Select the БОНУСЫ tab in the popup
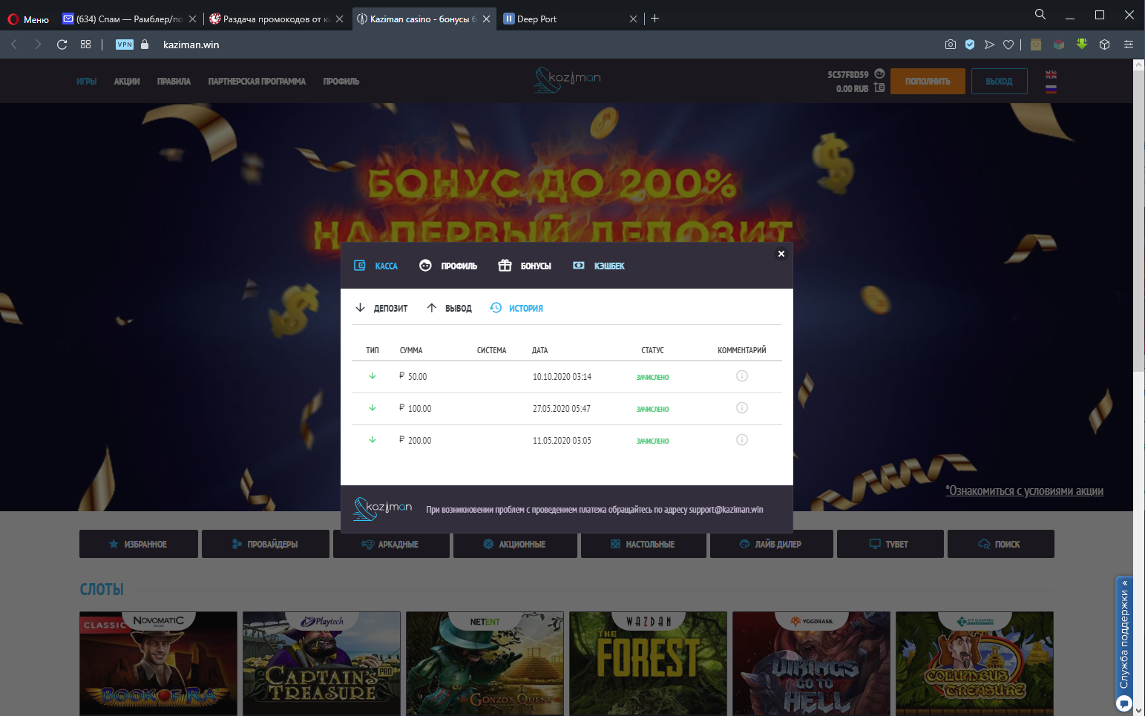 [x=525, y=266]
